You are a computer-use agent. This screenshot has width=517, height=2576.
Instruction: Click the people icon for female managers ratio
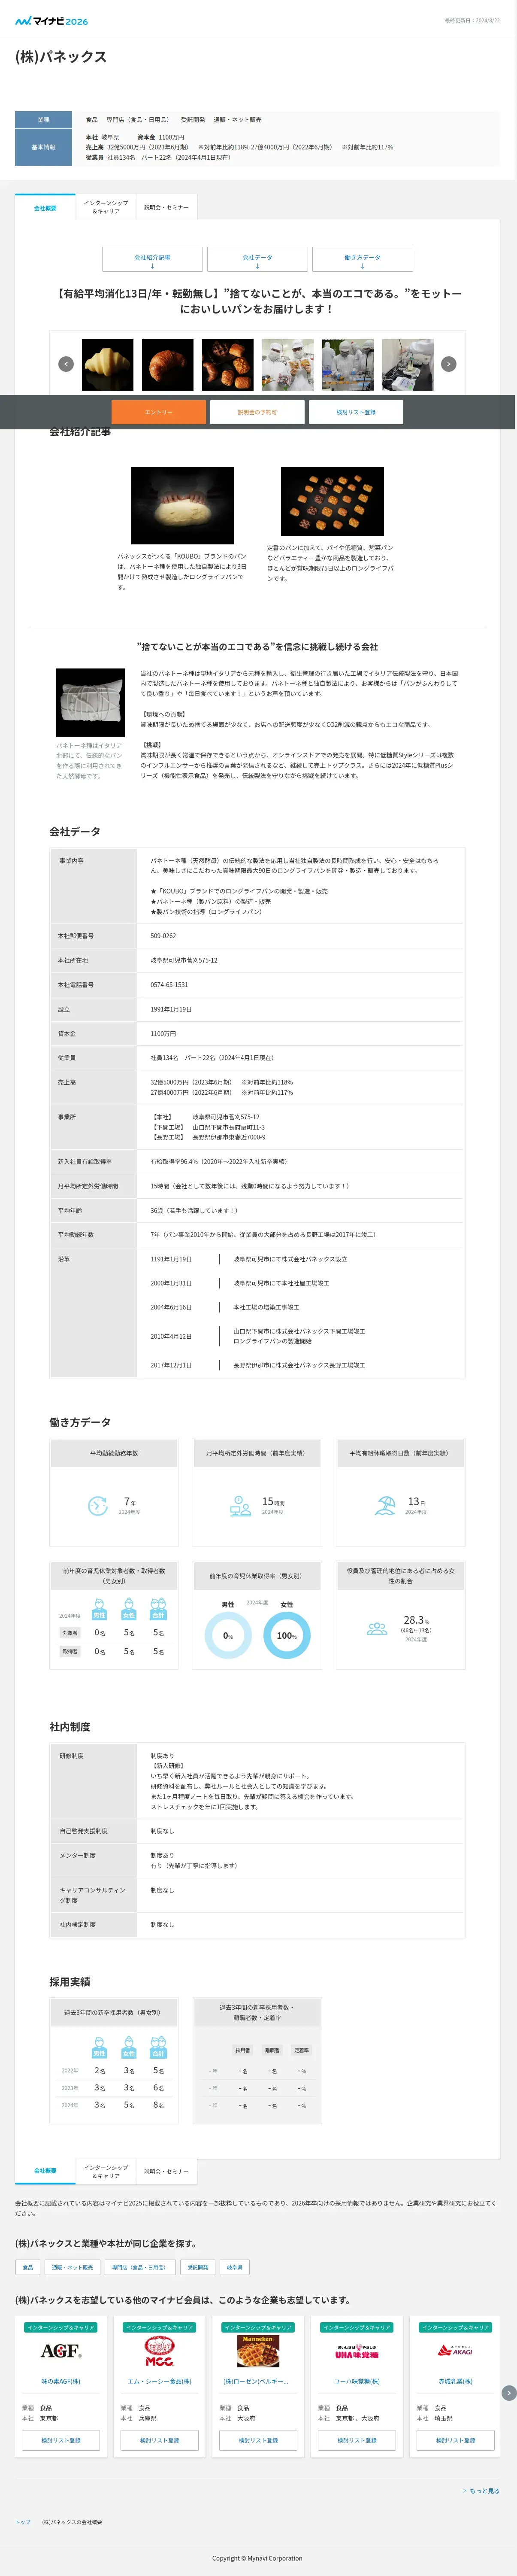pyautogui.click(x=377, y=1628)
